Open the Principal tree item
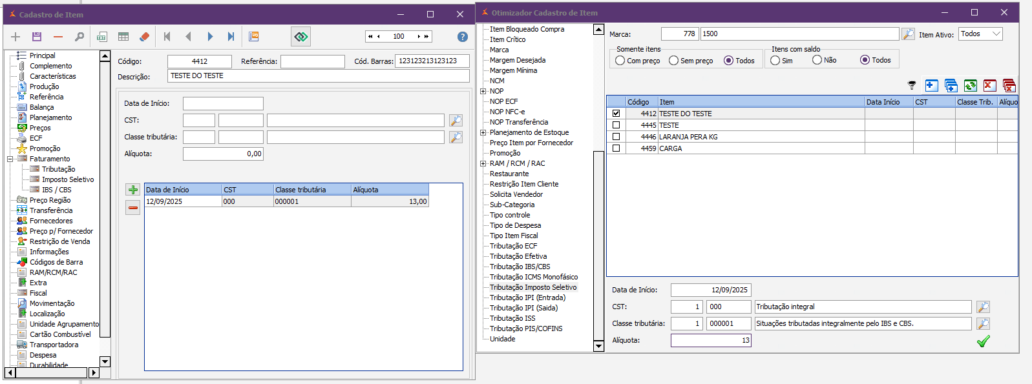The width and height of the screenshot is (1032, 384). (42, 56)
